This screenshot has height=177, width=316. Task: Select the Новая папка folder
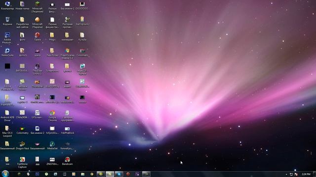coord(22,5)
